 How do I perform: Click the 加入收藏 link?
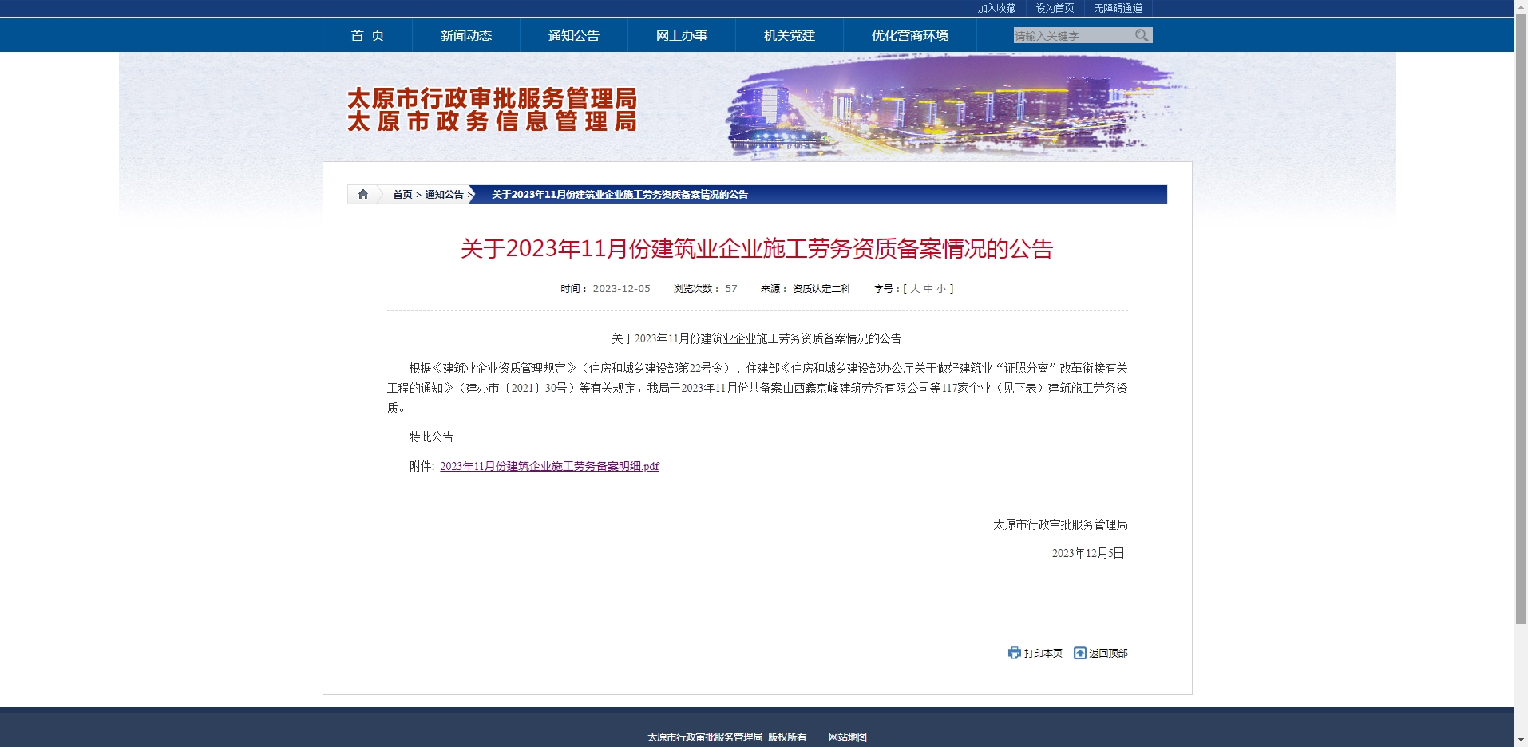(x=996, y=8)
